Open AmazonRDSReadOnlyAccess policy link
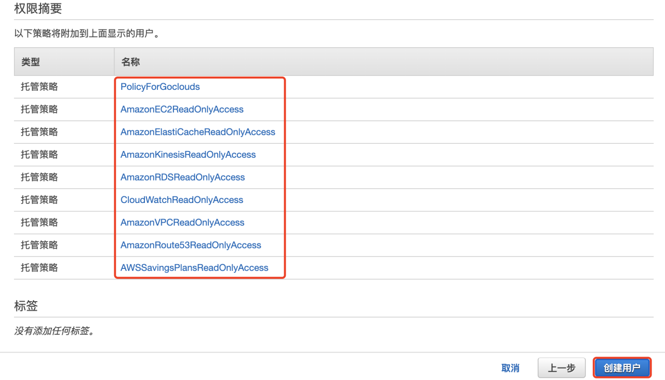 click(182, 177)
